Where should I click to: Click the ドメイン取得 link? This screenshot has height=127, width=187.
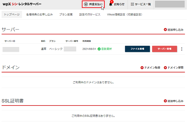[x=150, y=68]
